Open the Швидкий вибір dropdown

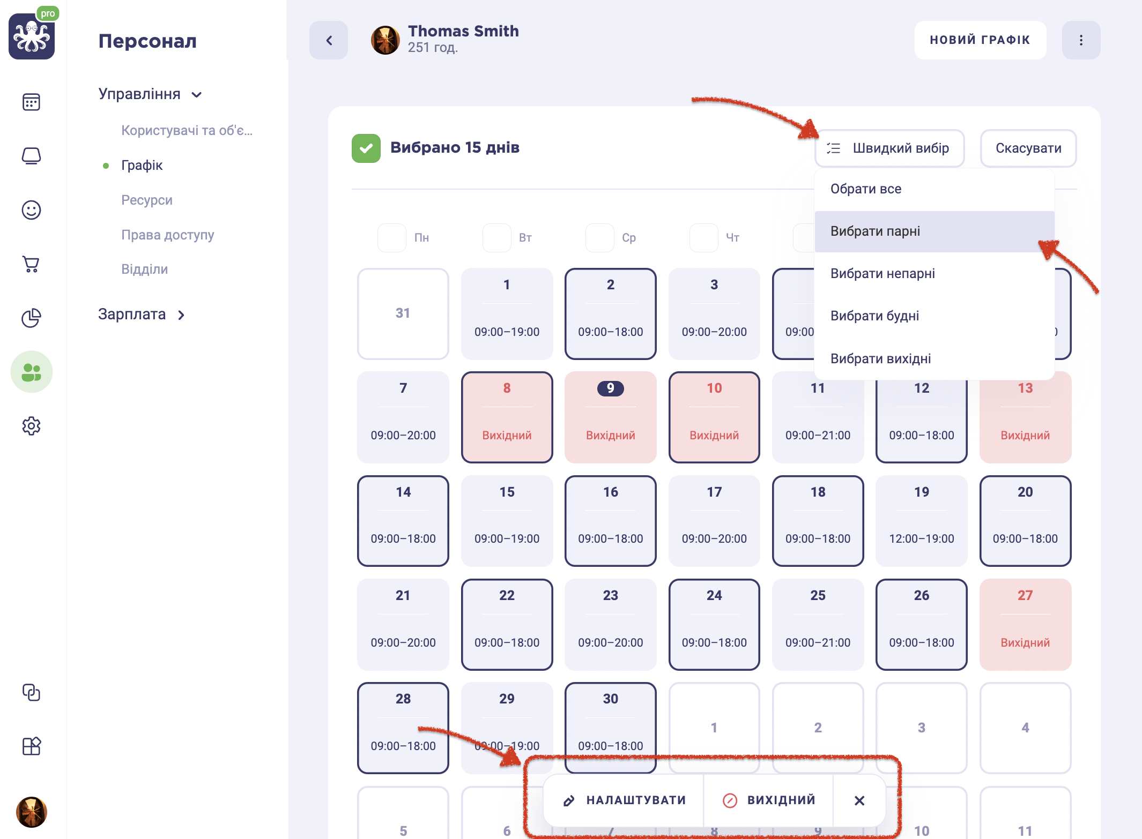click(889, 148)
